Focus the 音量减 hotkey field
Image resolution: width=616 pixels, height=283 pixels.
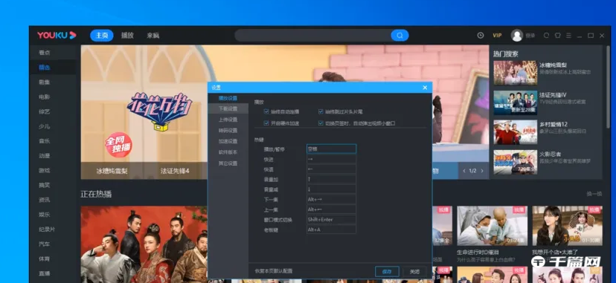click(331, 189)
